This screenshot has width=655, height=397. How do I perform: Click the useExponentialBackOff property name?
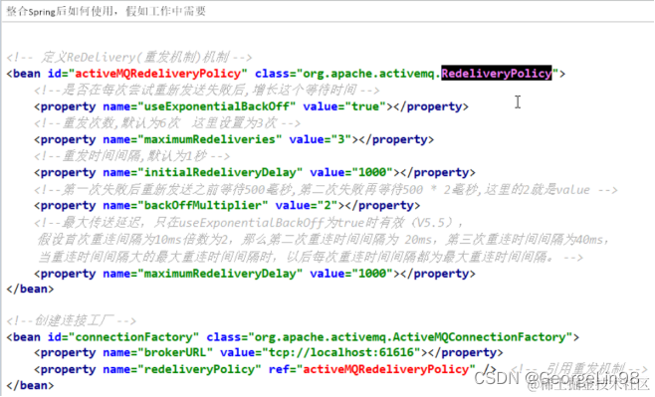(217, 106)
